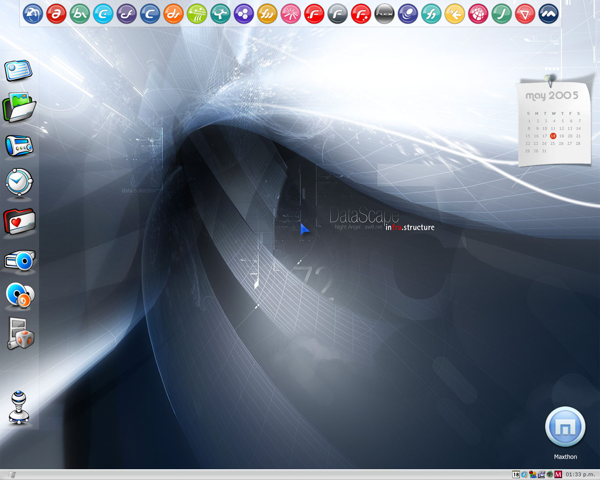
Task: Open the indigo swirl icon in top dock
Action: pyautogui.click(x=408, y=14)
